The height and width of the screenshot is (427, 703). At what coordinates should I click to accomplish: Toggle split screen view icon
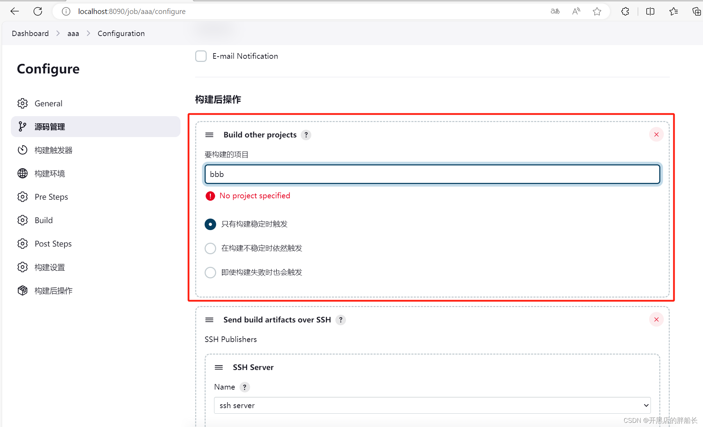[x=650, y=11]
